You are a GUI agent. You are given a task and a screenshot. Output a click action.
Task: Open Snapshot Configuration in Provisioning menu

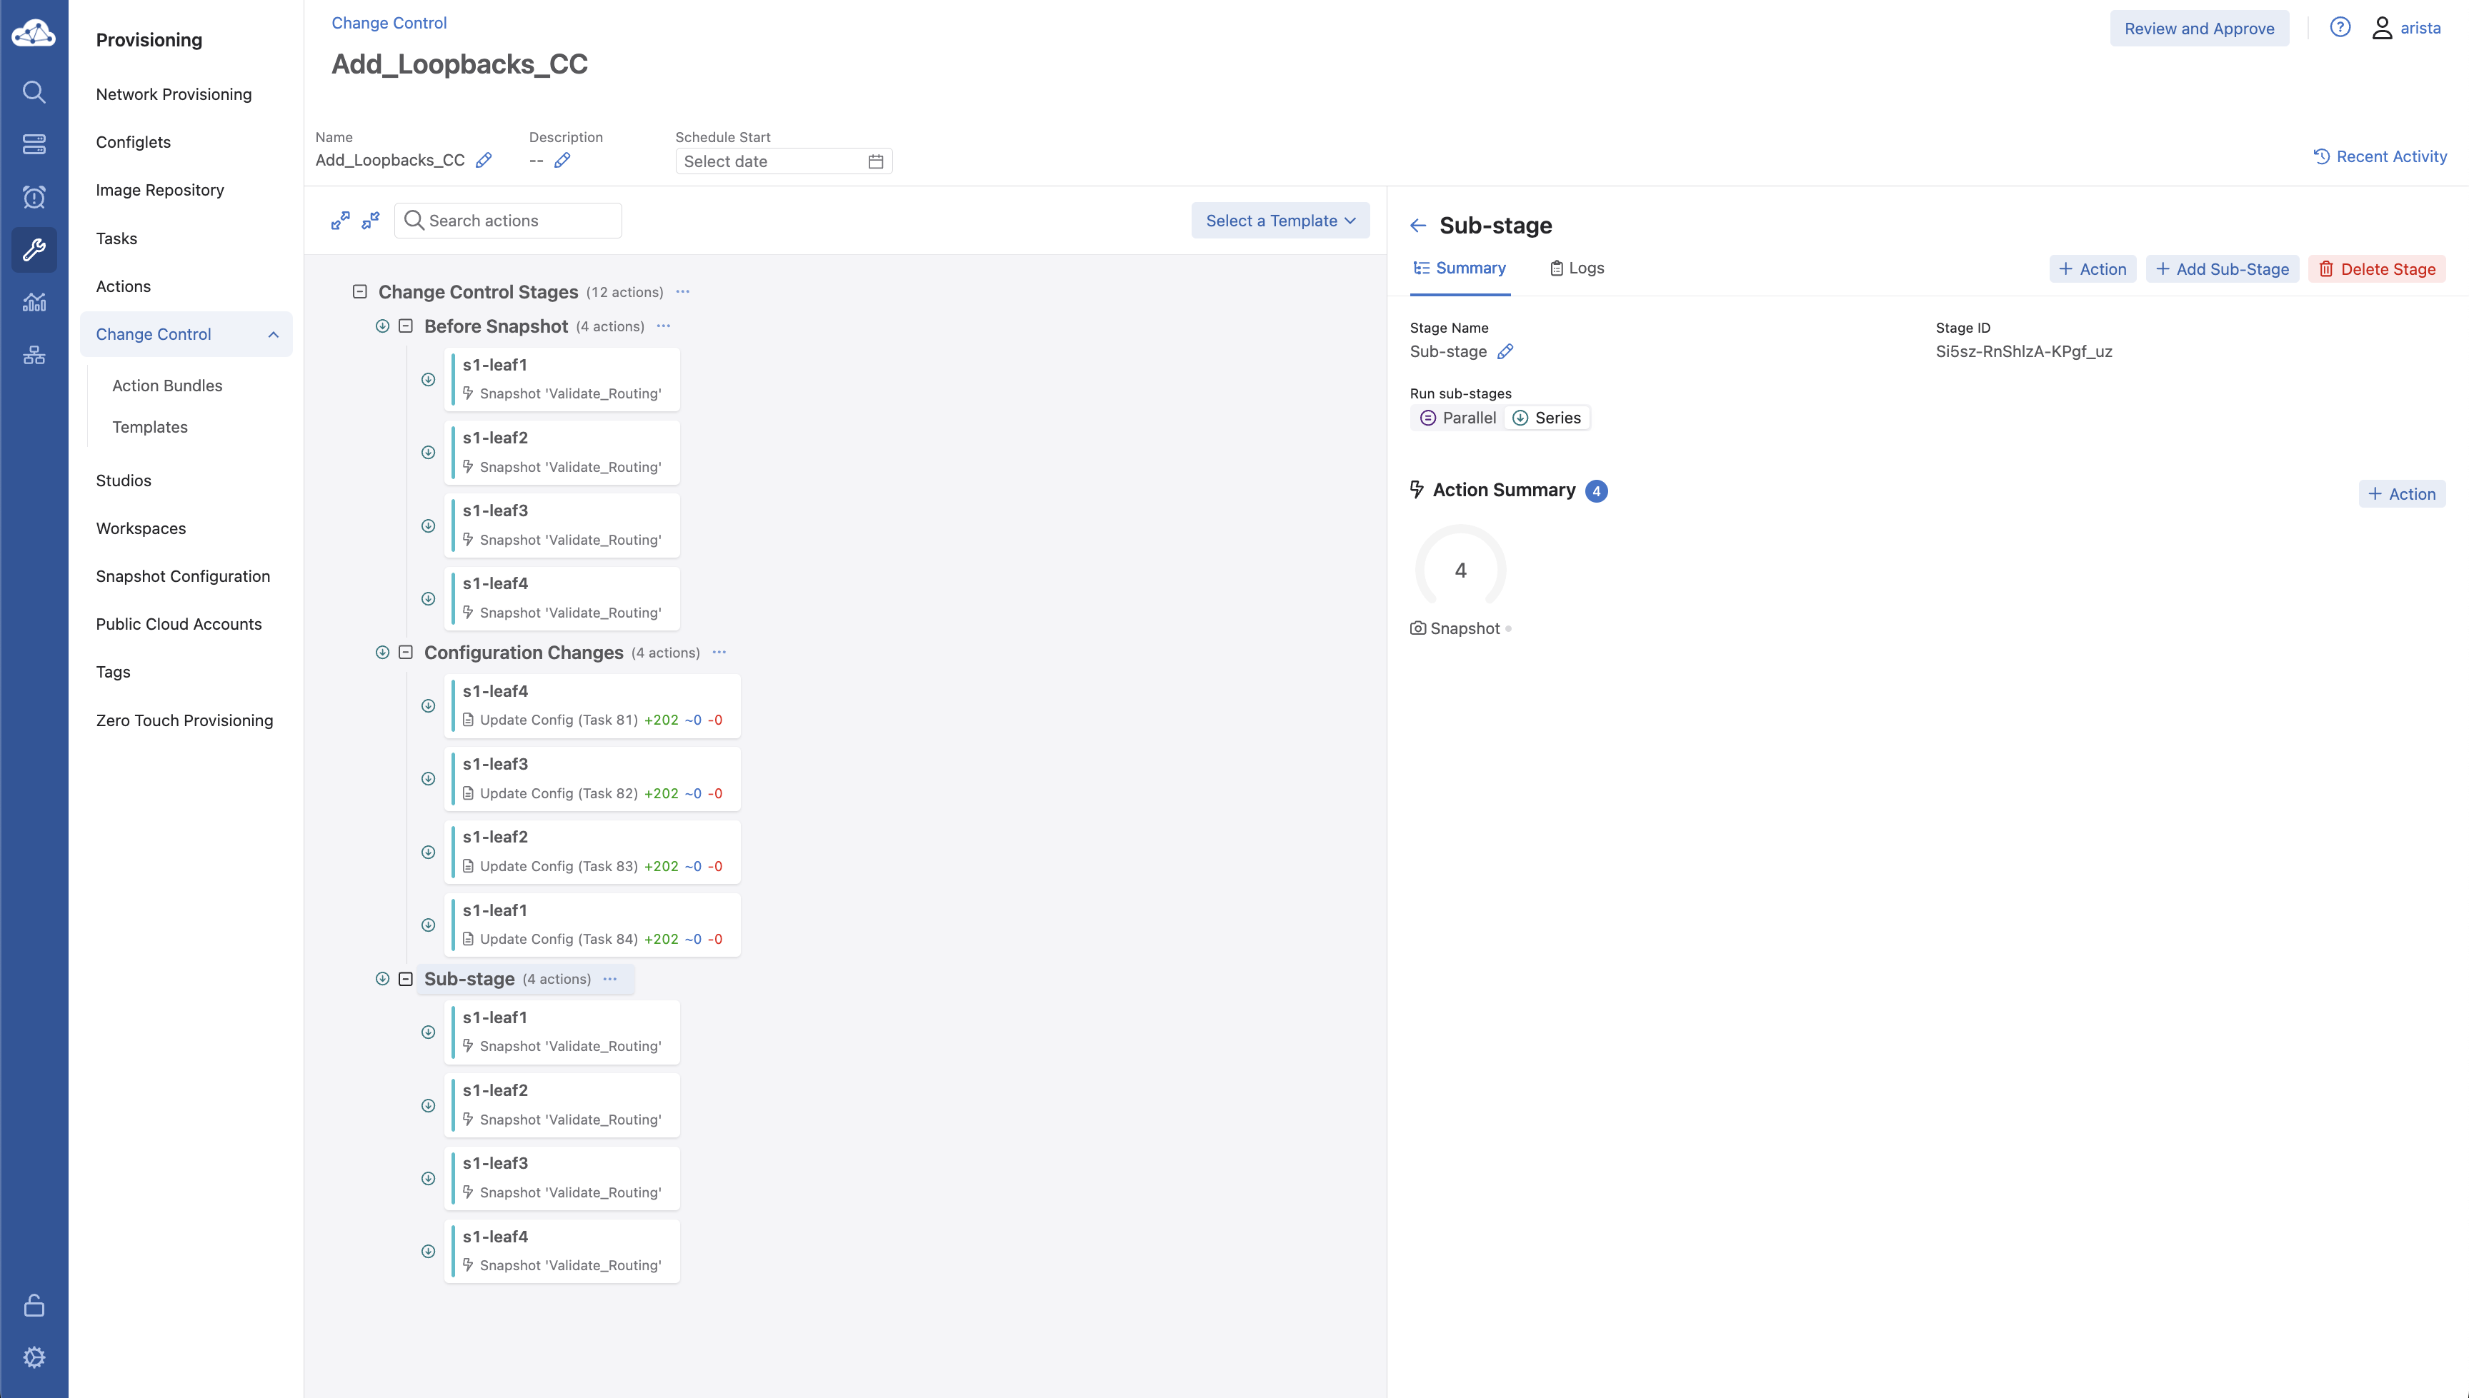pyautogui.click(x=183, y=576)
